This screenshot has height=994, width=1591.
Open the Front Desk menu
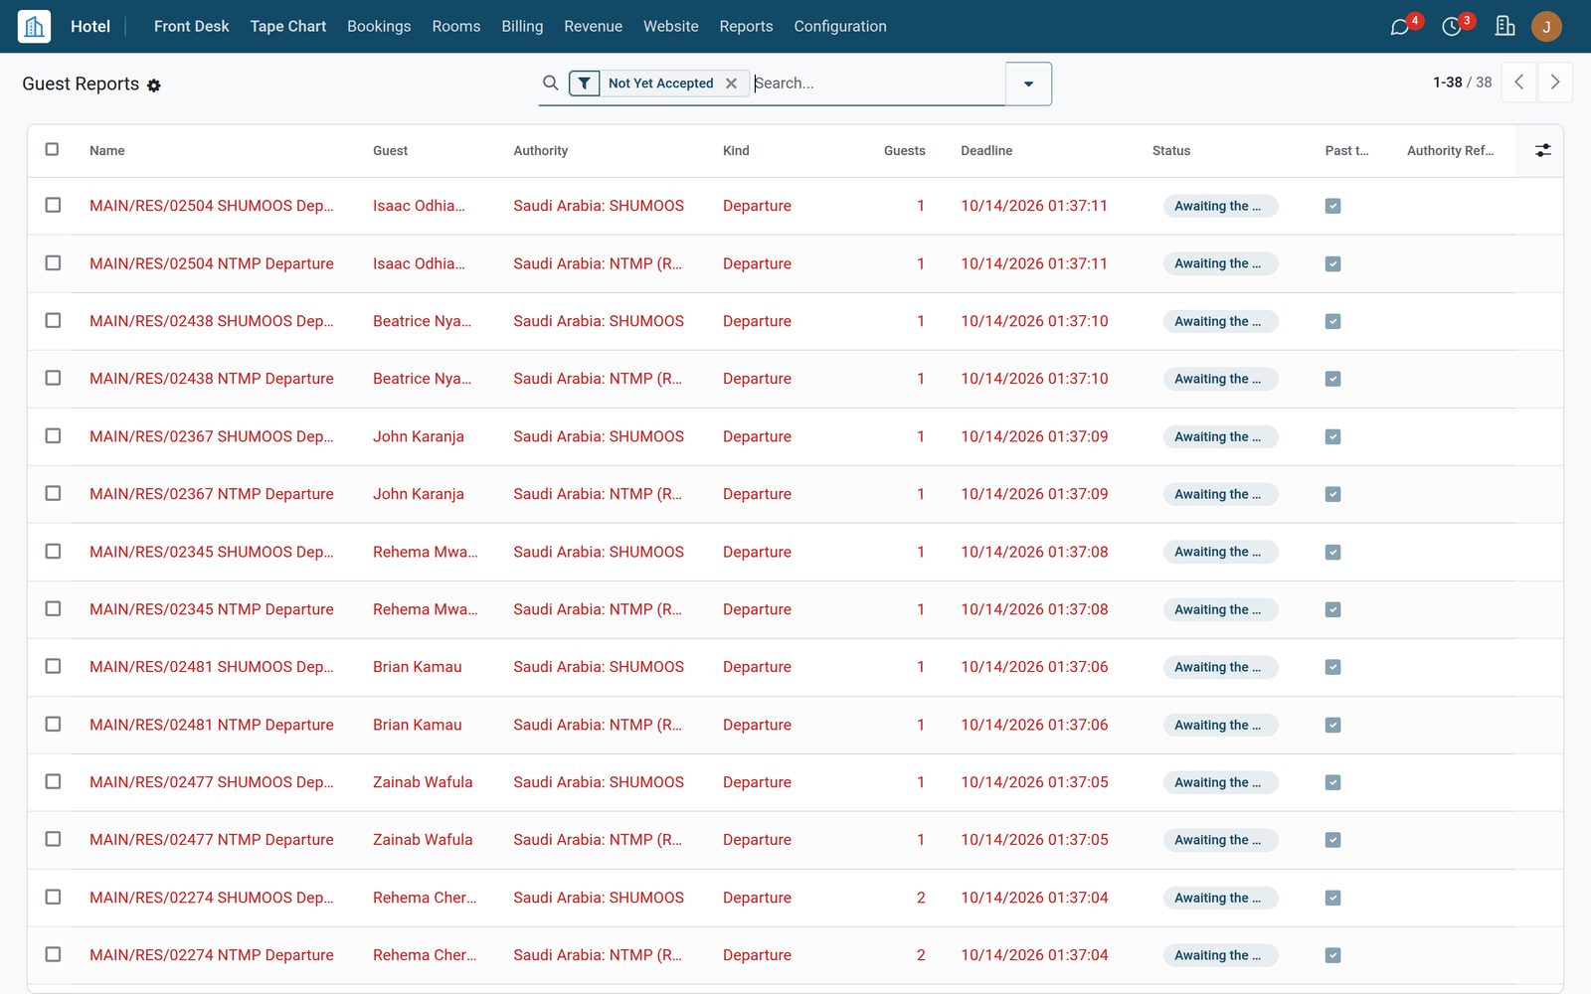point(191,27)
